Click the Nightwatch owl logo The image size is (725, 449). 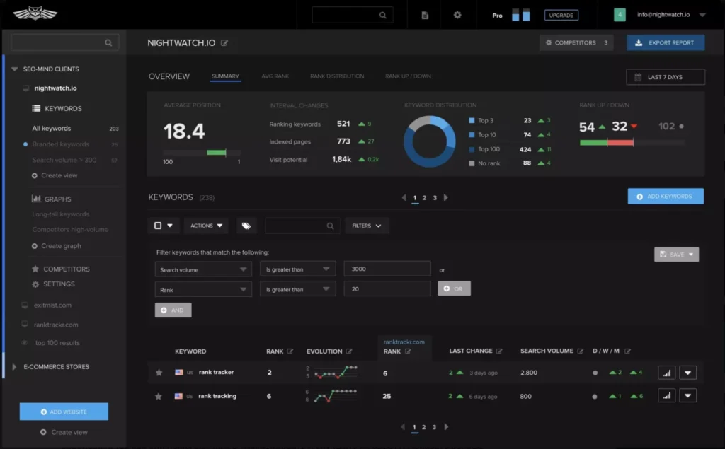[x=35, y=13]
